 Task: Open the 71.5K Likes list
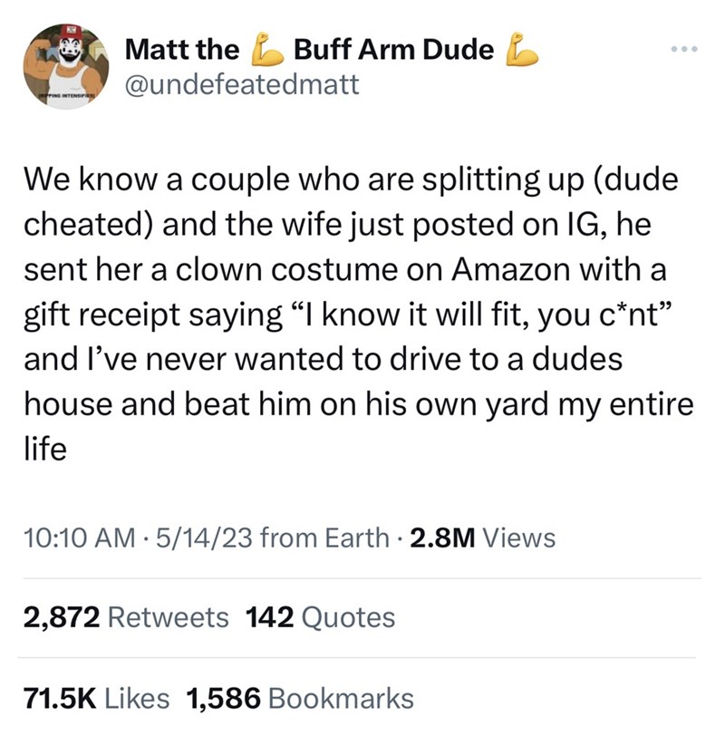(94, 697)
